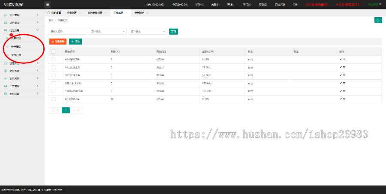Close the last open tab with its X

[x=148, y=13]
